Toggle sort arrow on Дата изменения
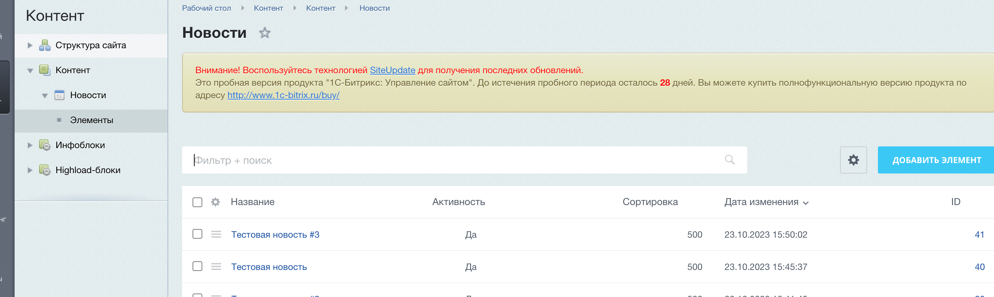 pos(806,203)
